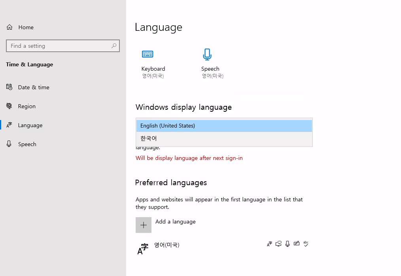Click the handwriting feature icon for 영어(미국)
Screen dimensions: 401x276
297,244
